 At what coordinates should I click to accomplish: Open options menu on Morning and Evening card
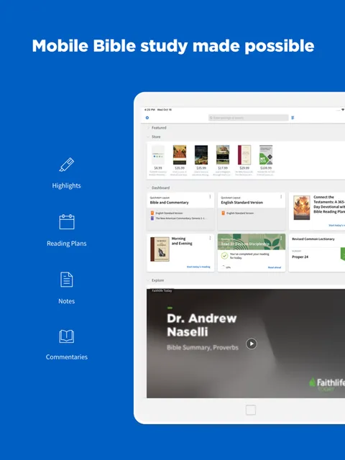coord(210,238)
